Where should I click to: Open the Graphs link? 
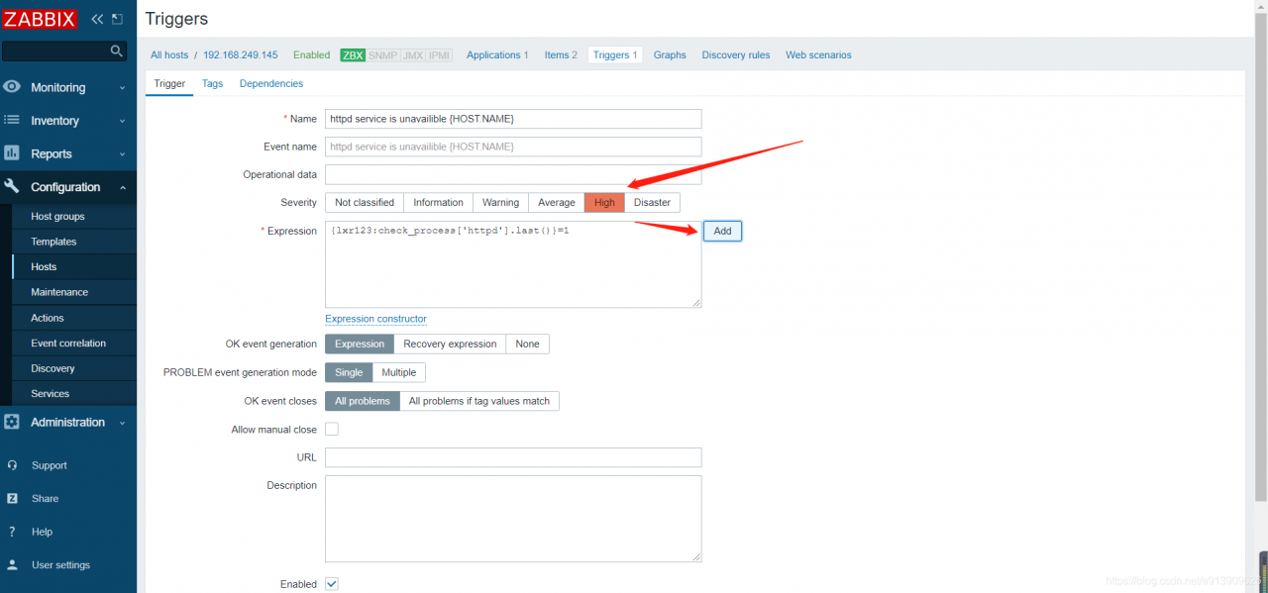[670, 55]
